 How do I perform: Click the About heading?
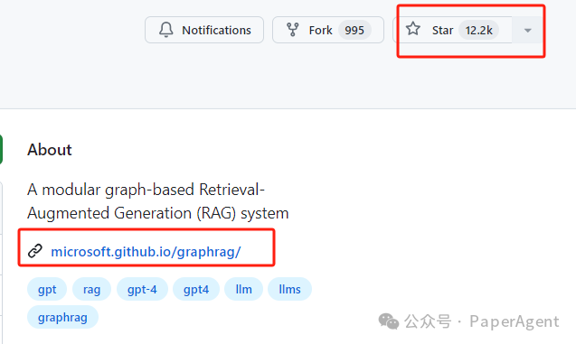[x=50, y=150]
